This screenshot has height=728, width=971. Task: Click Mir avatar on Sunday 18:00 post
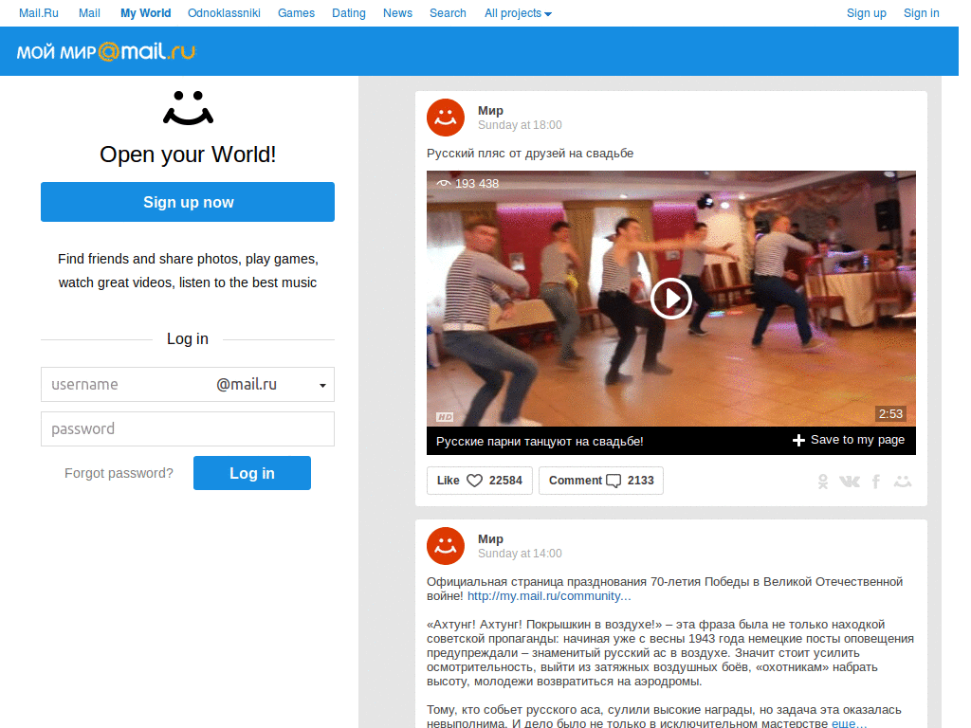click(446, 117)
